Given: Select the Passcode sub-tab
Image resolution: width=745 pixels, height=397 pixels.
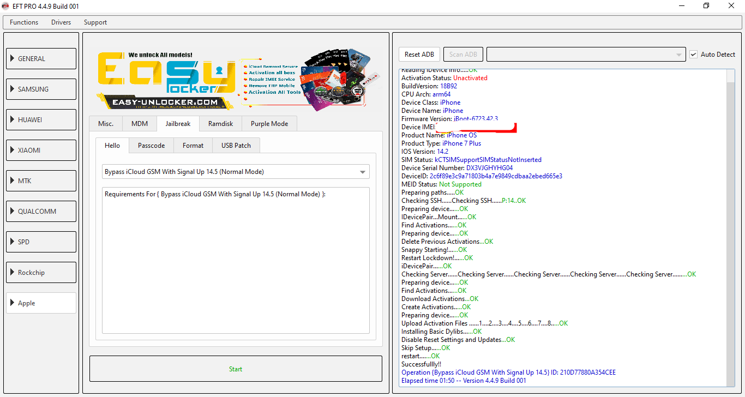Looking at the screenshot, I should [151, 146].
